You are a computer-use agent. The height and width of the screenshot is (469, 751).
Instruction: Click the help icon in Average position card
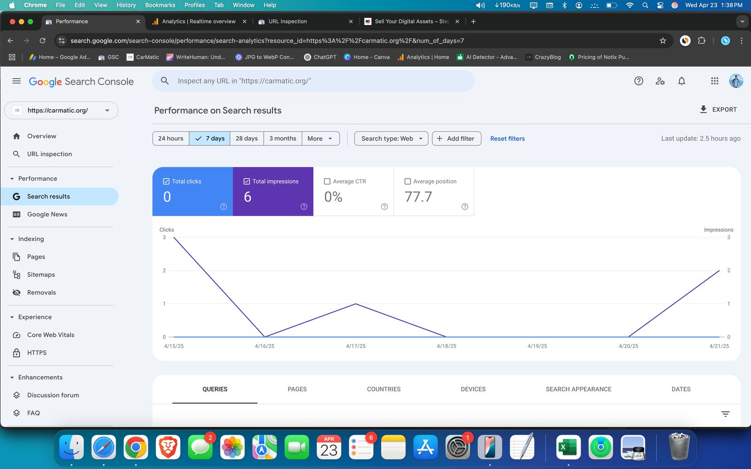click(x=465, y=207)
